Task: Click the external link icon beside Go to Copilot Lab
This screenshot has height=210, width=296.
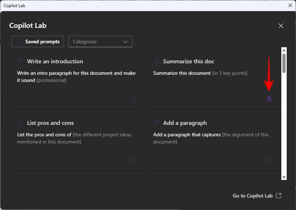Action: pyautogui.click(x=278, y=196)
